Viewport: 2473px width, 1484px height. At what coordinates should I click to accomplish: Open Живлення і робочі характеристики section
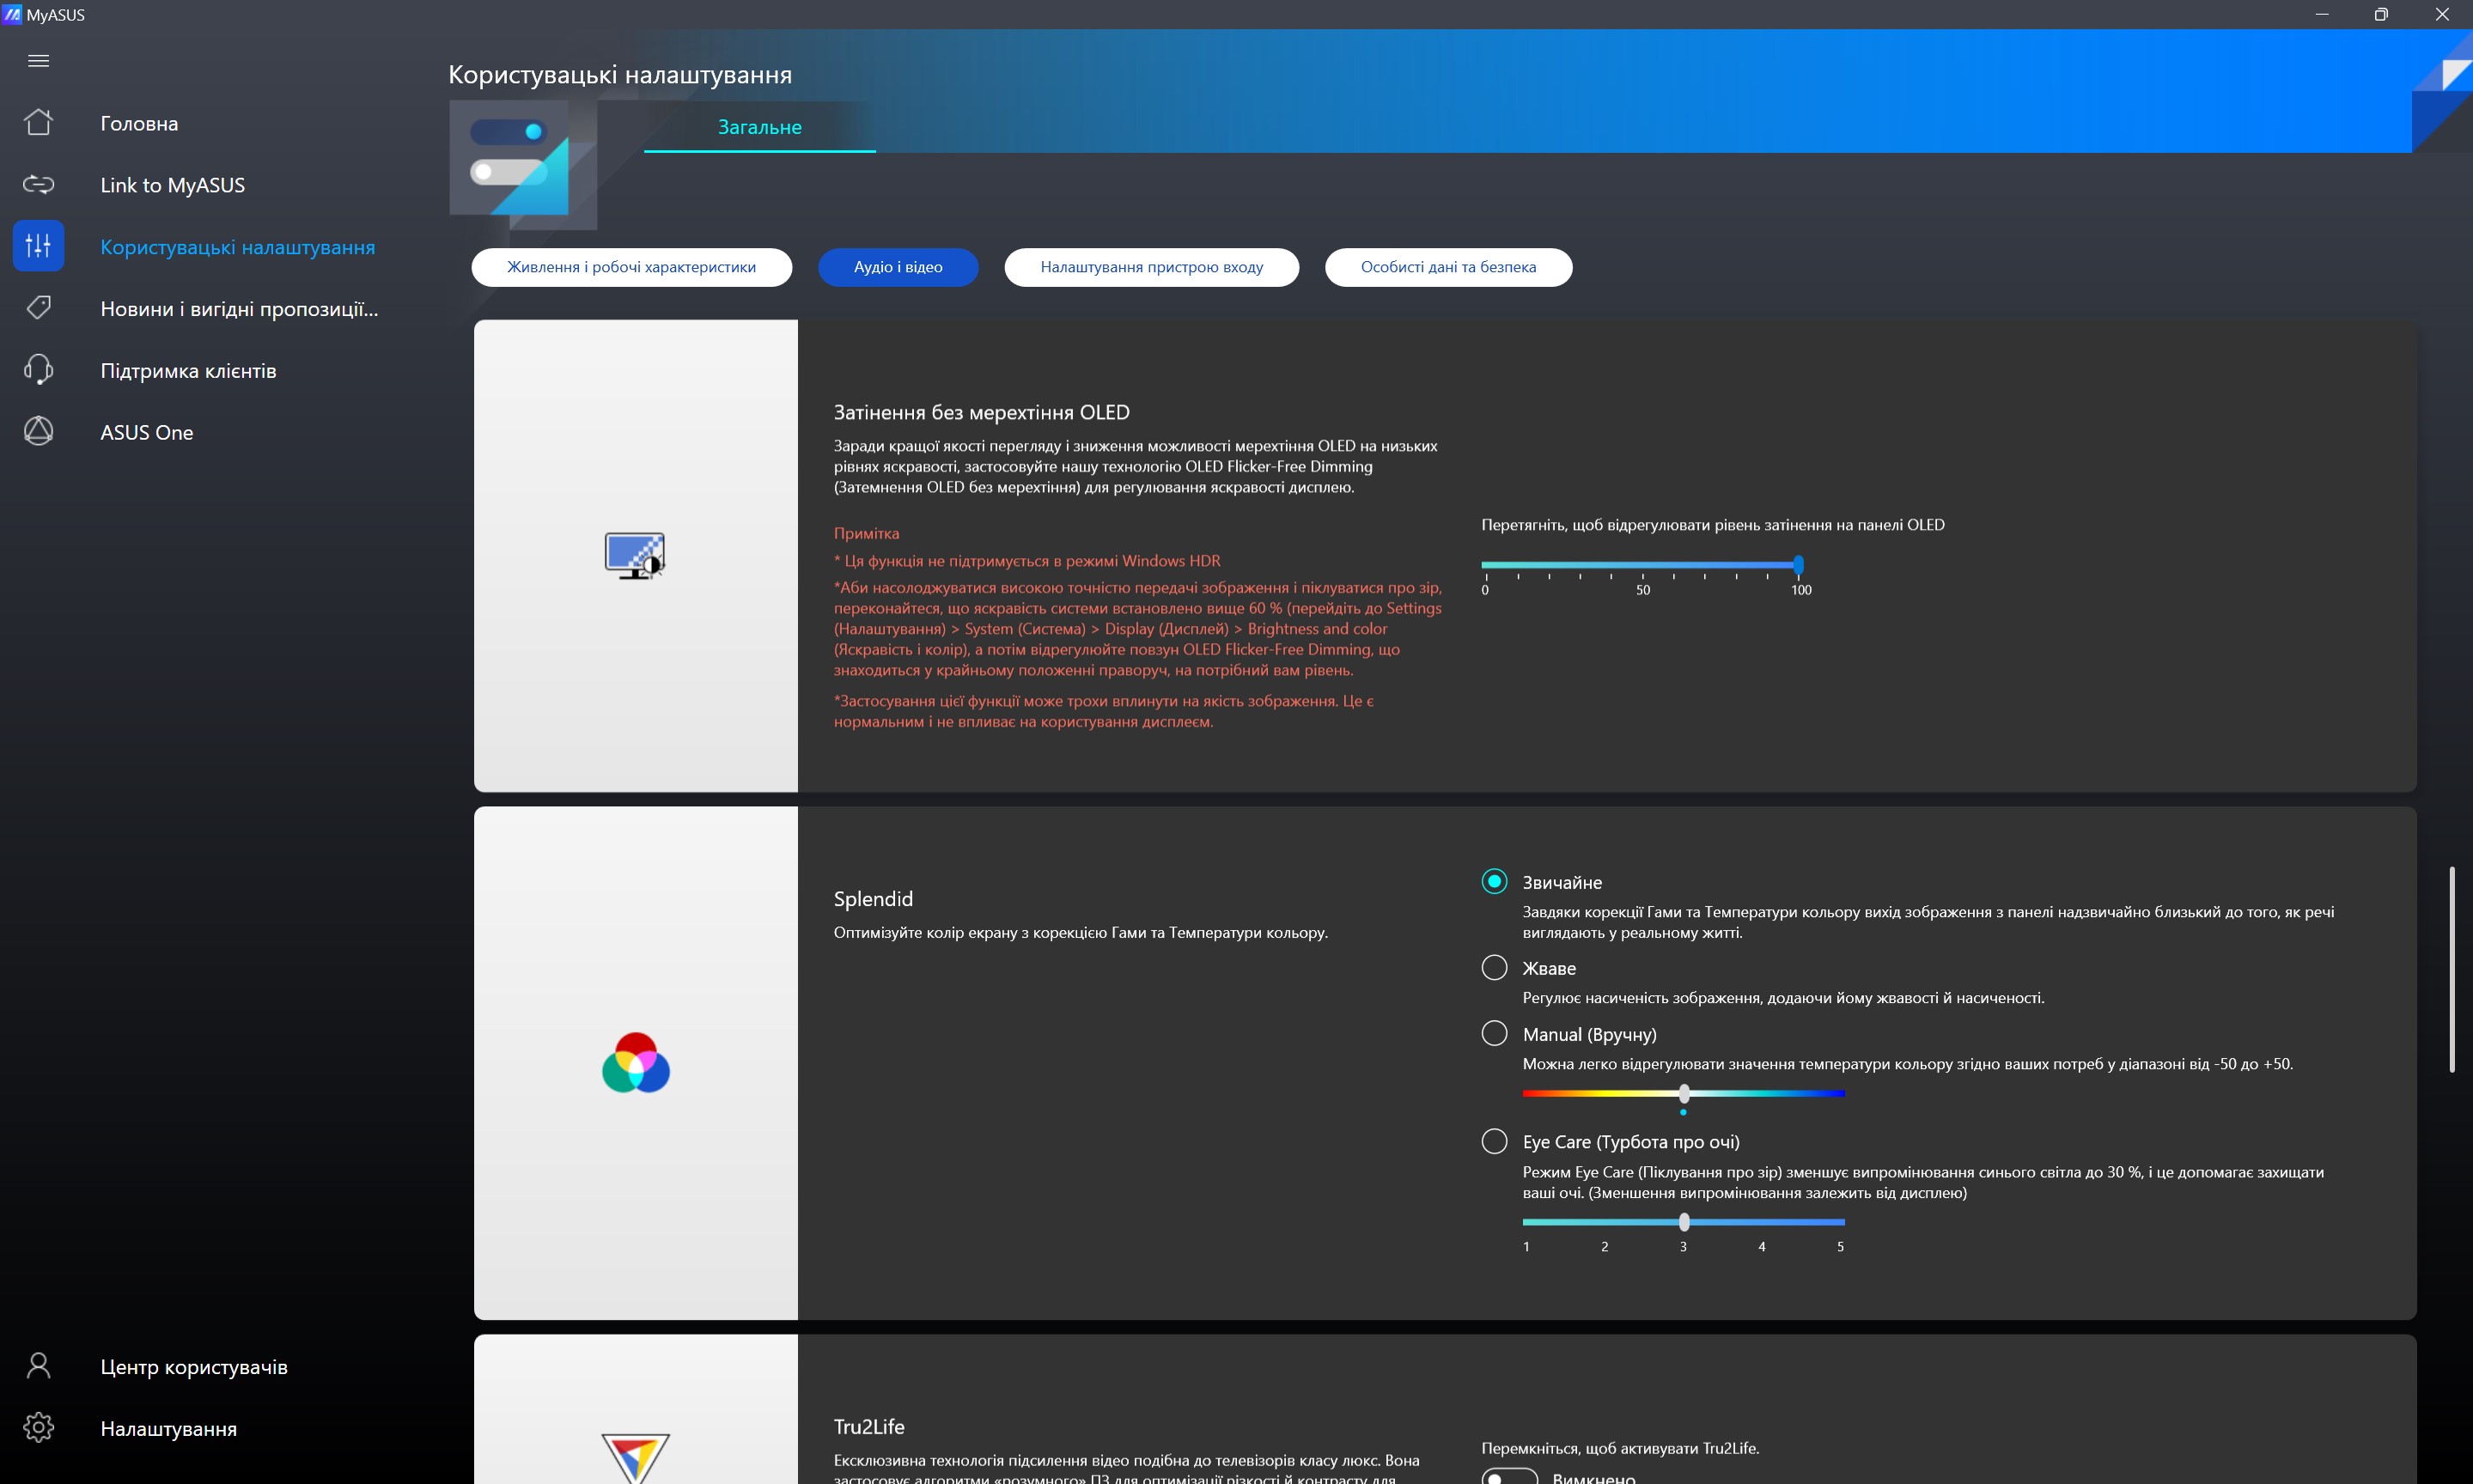tap(631, 267)
